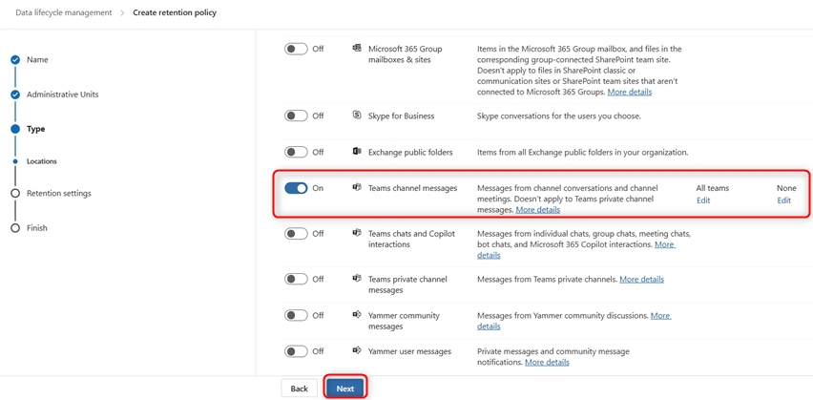Screen dimensions: 813x400
Task: Click the Finish step circle
Action: [15, 228]
